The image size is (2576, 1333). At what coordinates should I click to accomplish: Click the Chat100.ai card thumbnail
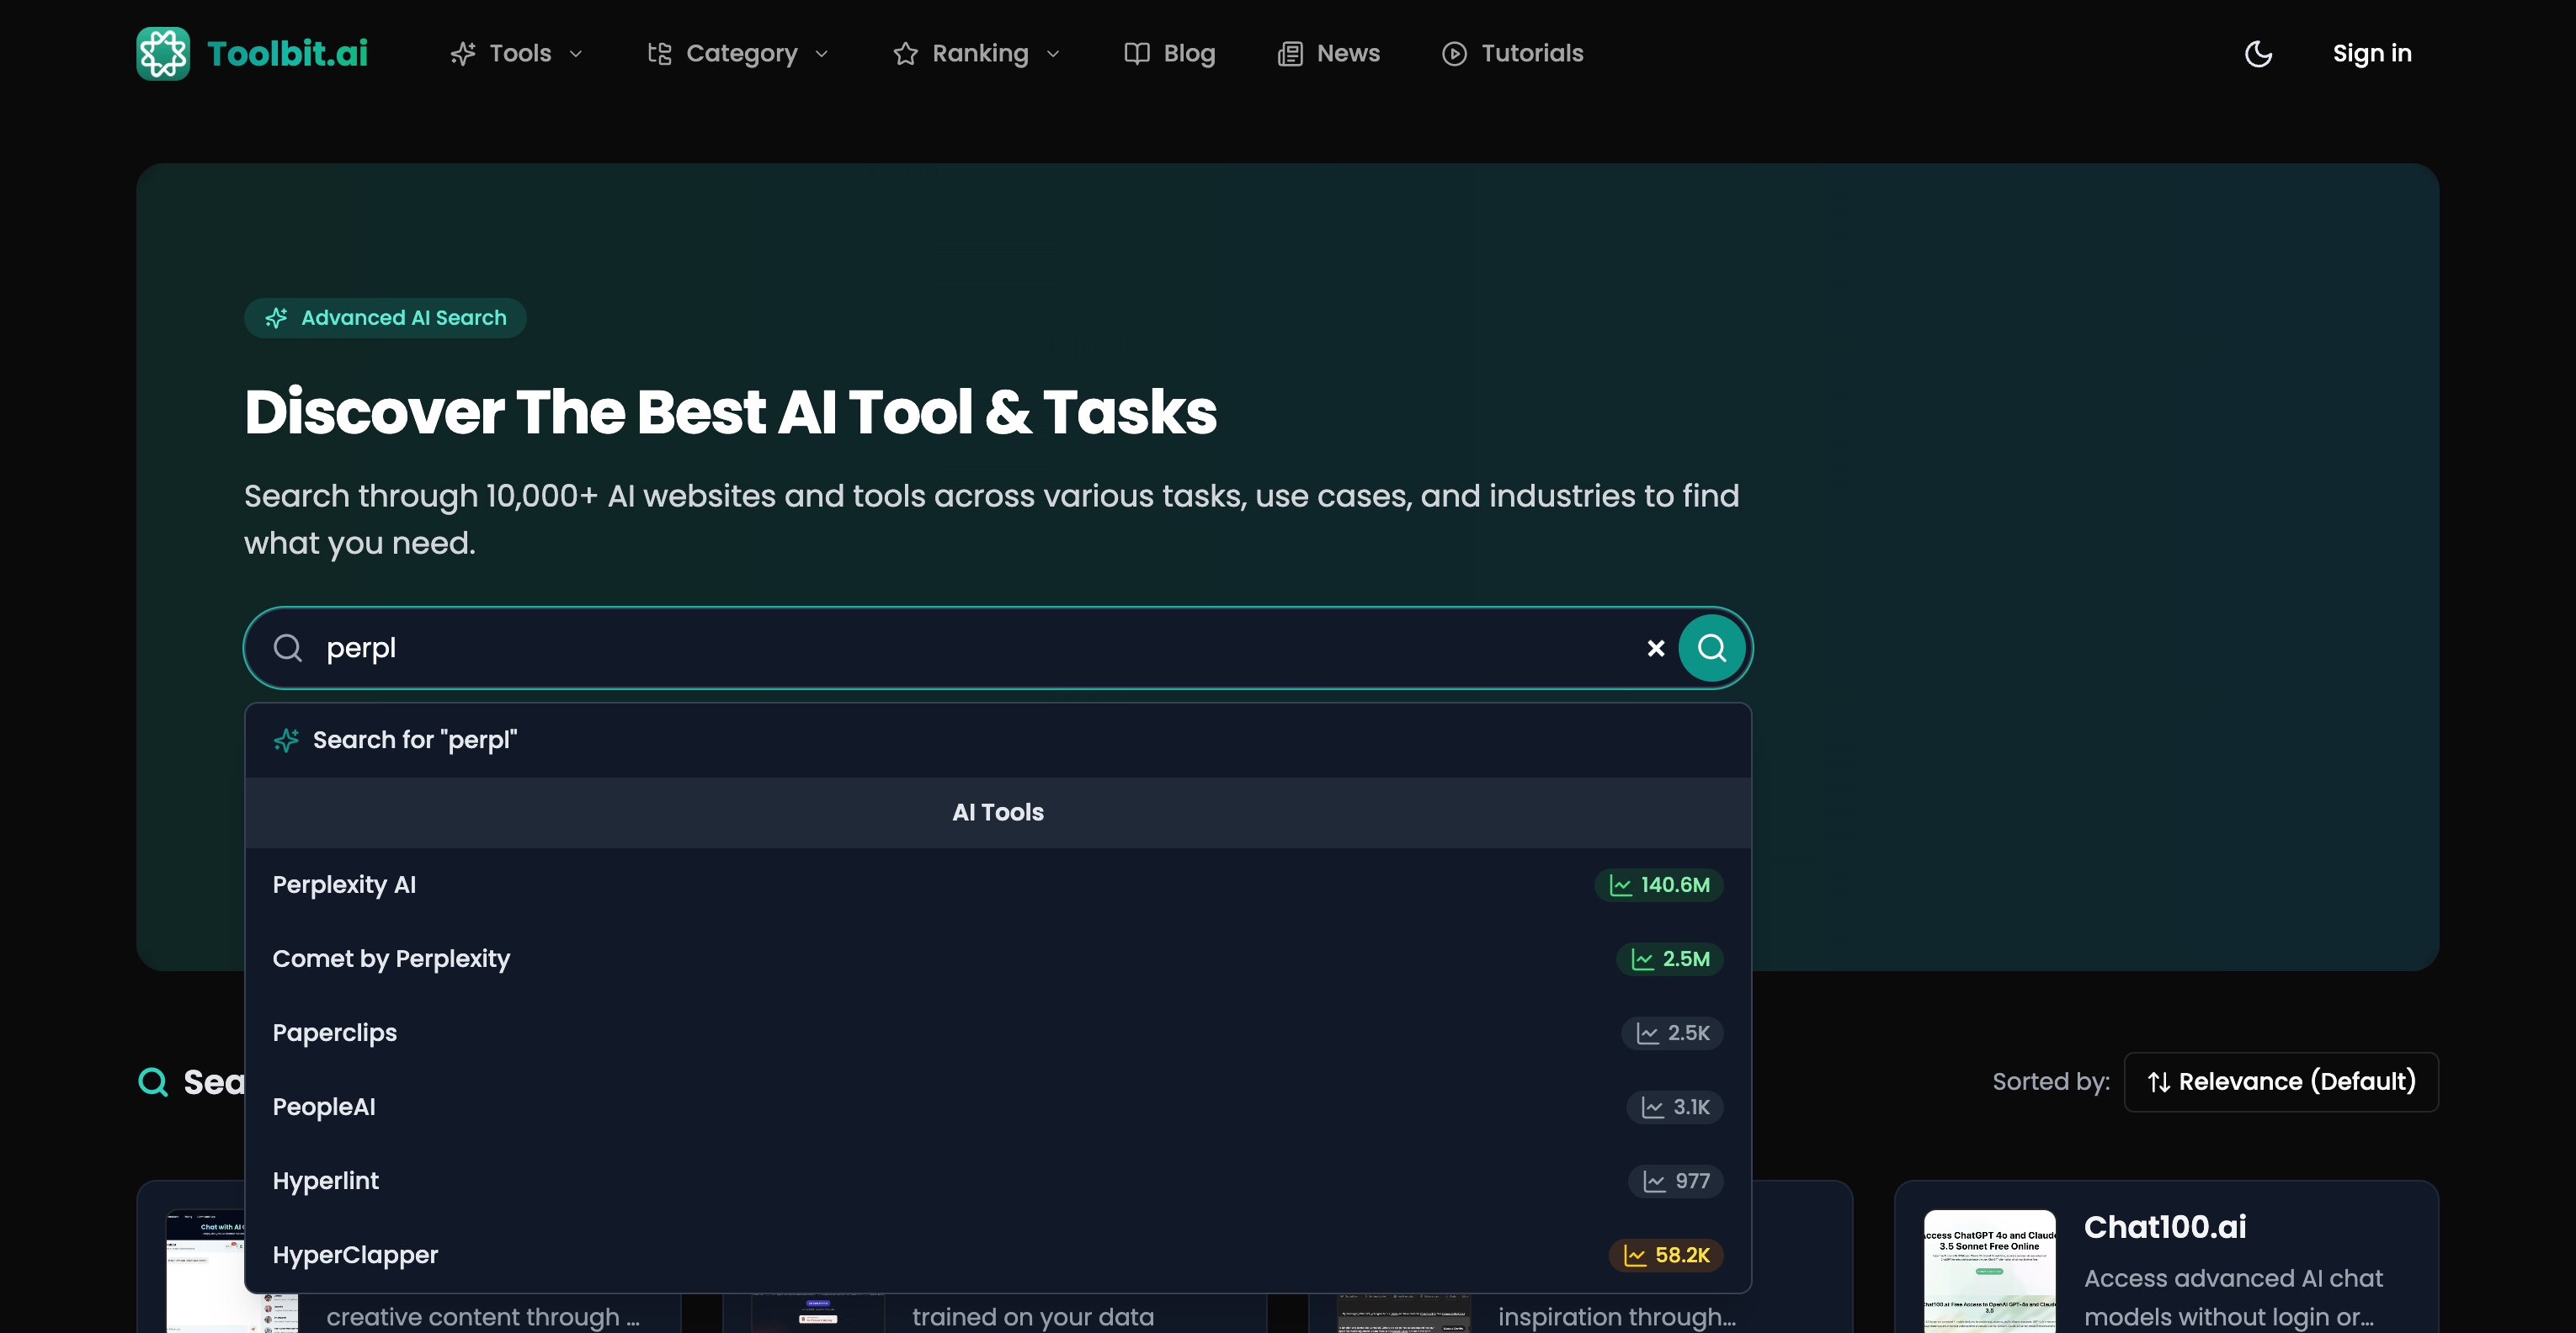[x=1989, y=1270]
